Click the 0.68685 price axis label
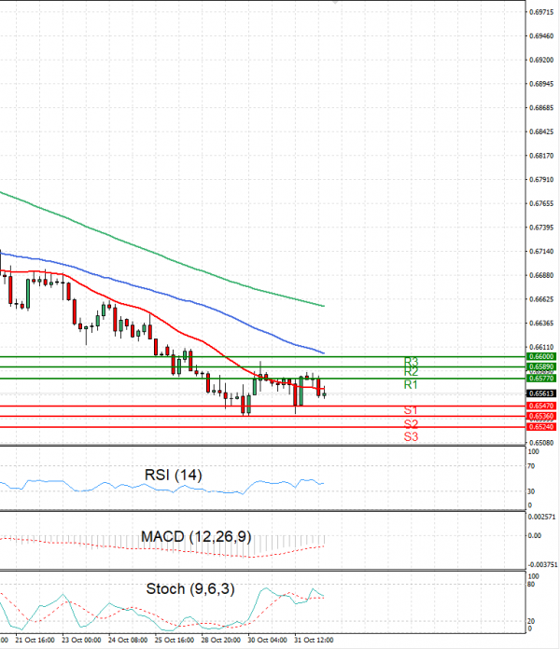The width and height of the screenshot is (560, 649). click(541, 108)
